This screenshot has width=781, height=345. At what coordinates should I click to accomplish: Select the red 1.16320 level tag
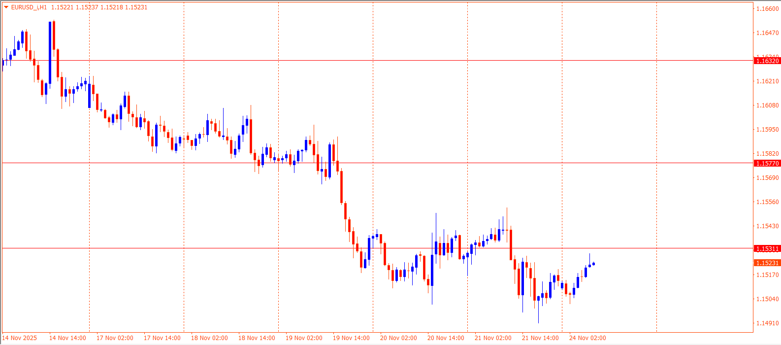(767, 61)
